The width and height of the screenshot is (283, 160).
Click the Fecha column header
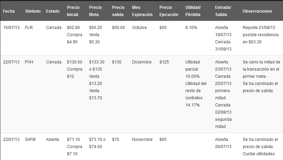click(9, 11)
